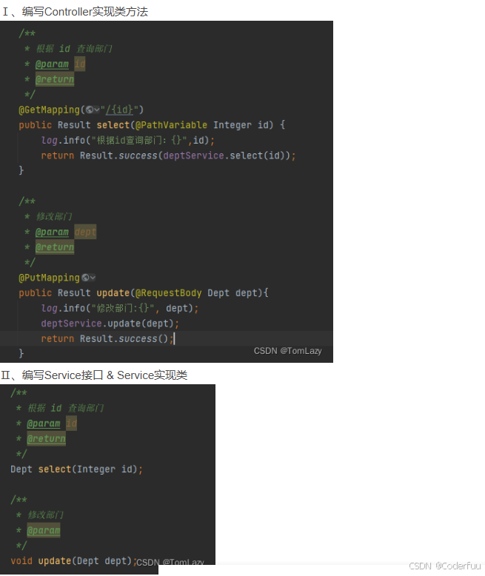Select the @GetMapping annotation text

pyautogui.click(x=49, y=110)
